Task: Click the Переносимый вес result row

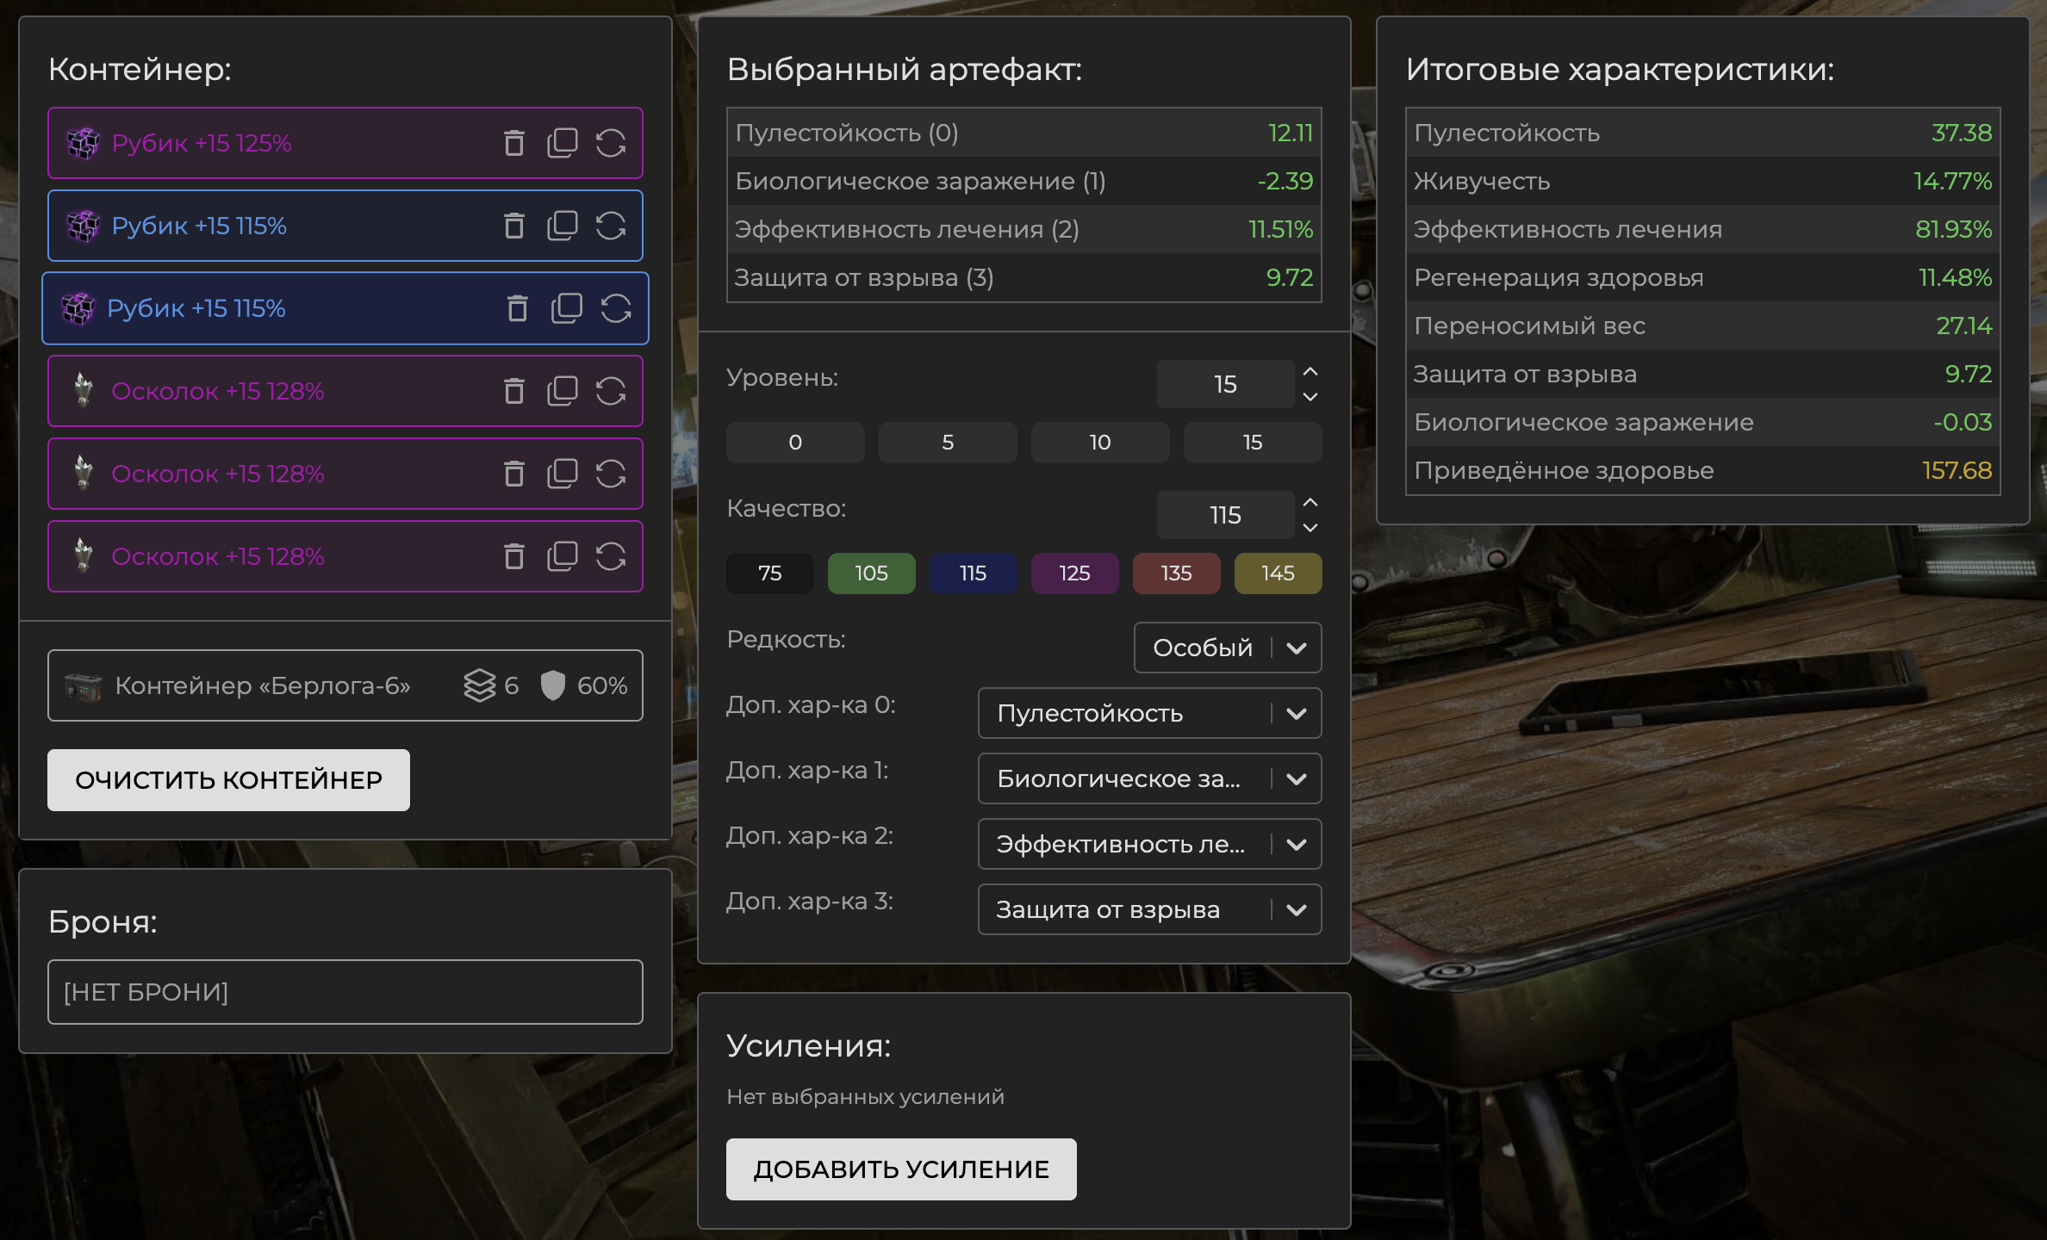Action: (1703, 325)
